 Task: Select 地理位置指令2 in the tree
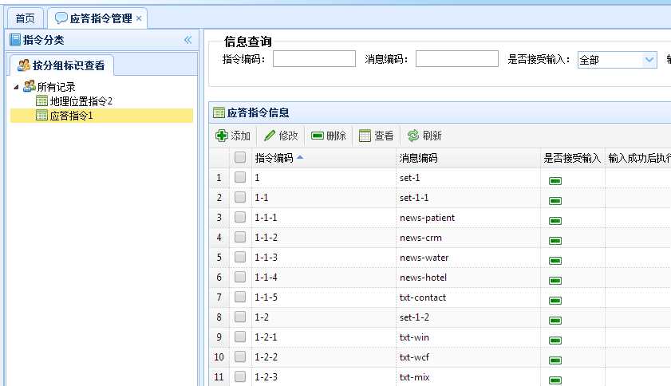coord(81,101)
